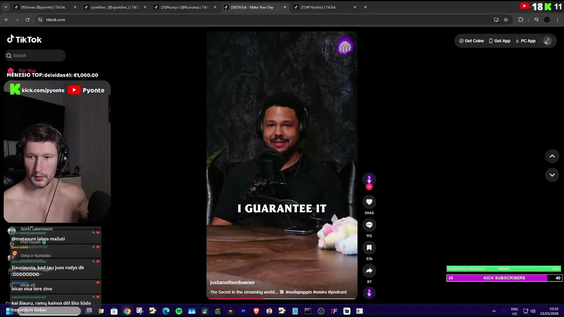Go to next video with down arrow
The image size is (564, 317).
tap(552, 175)
